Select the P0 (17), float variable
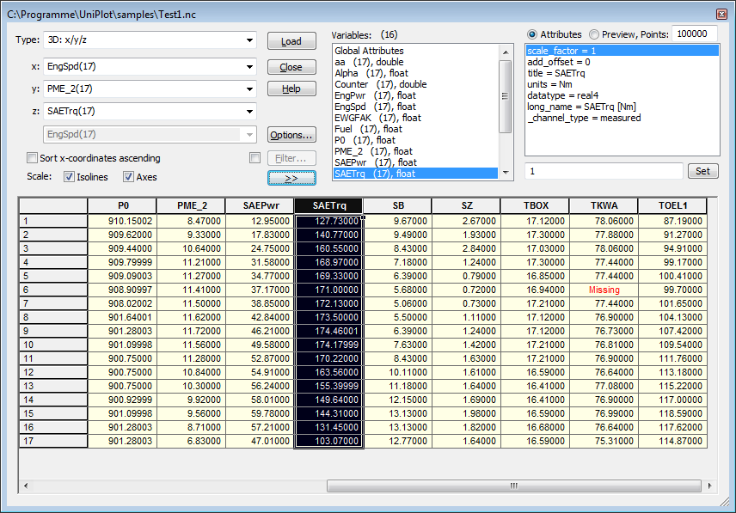Image resolution: width=736 pixels, height=513 pixels. (415, 140)
